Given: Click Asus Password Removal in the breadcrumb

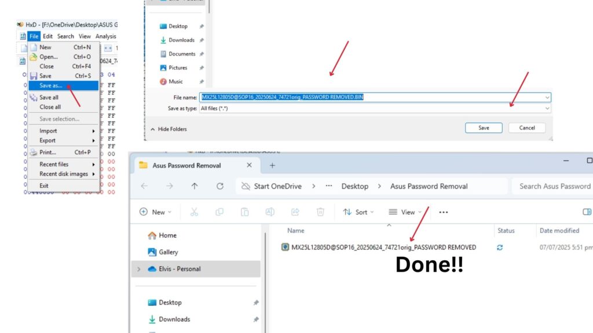Looking at the screenshot, I should pyautogui.click(x=429, y=186).
